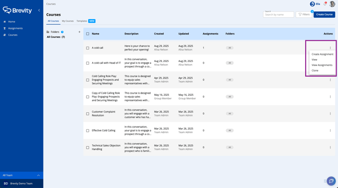The width and height of the screenshot is (338, 188).
Task: Click the Updated column header
Action: (184, 34)
